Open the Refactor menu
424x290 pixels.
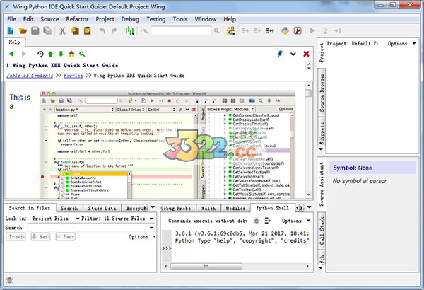77,19
